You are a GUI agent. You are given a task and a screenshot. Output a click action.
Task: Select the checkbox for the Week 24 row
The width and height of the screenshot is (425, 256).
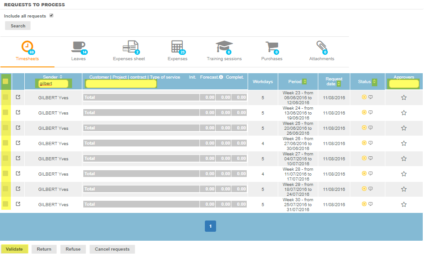pyautogui.click(x=6, y=113)
